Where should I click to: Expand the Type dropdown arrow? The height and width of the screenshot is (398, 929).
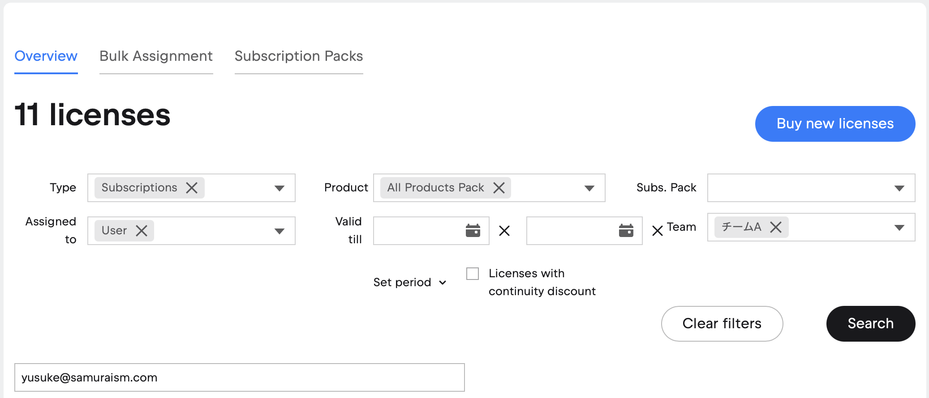[280, 188]
